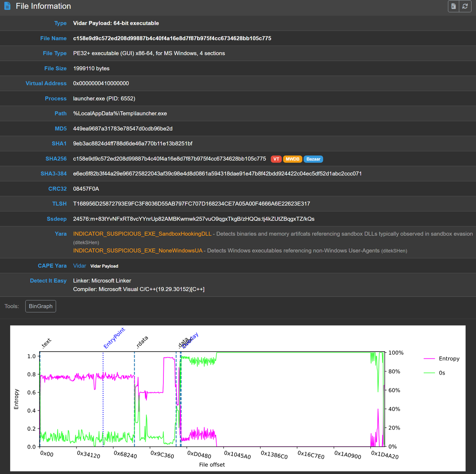
Task: Click the SHA1 hash value
Action: point(132,144)
